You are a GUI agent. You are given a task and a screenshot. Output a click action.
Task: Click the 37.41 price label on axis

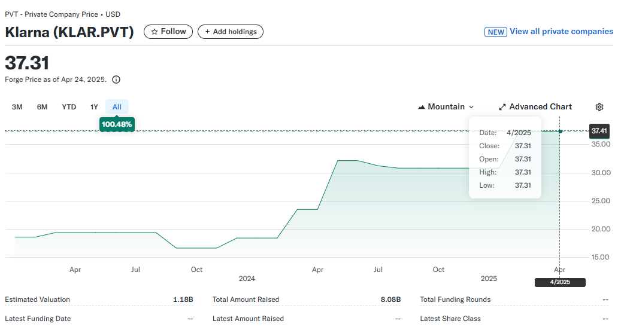coord(599,131)
